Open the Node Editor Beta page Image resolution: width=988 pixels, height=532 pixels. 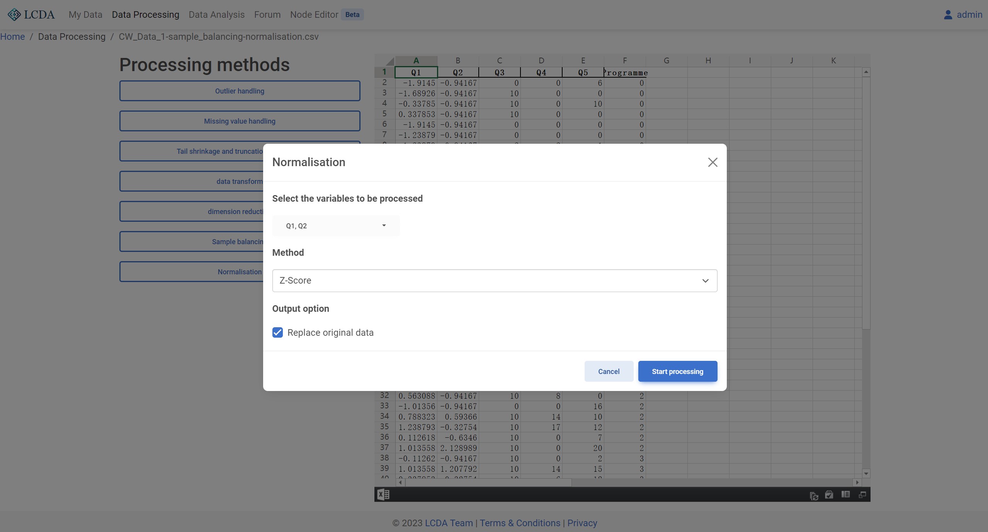(x=314, y=15)
